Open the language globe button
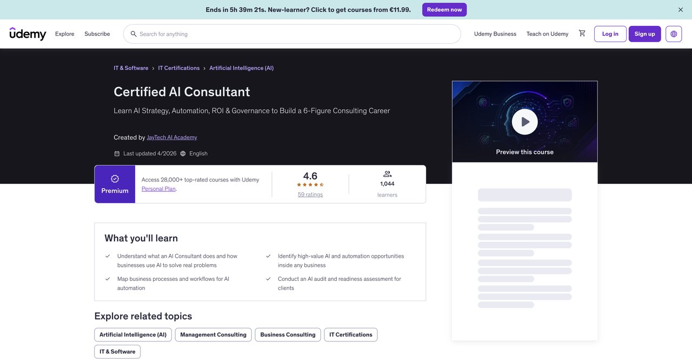This screenshot has height=362, width=692. pos(674,33)
